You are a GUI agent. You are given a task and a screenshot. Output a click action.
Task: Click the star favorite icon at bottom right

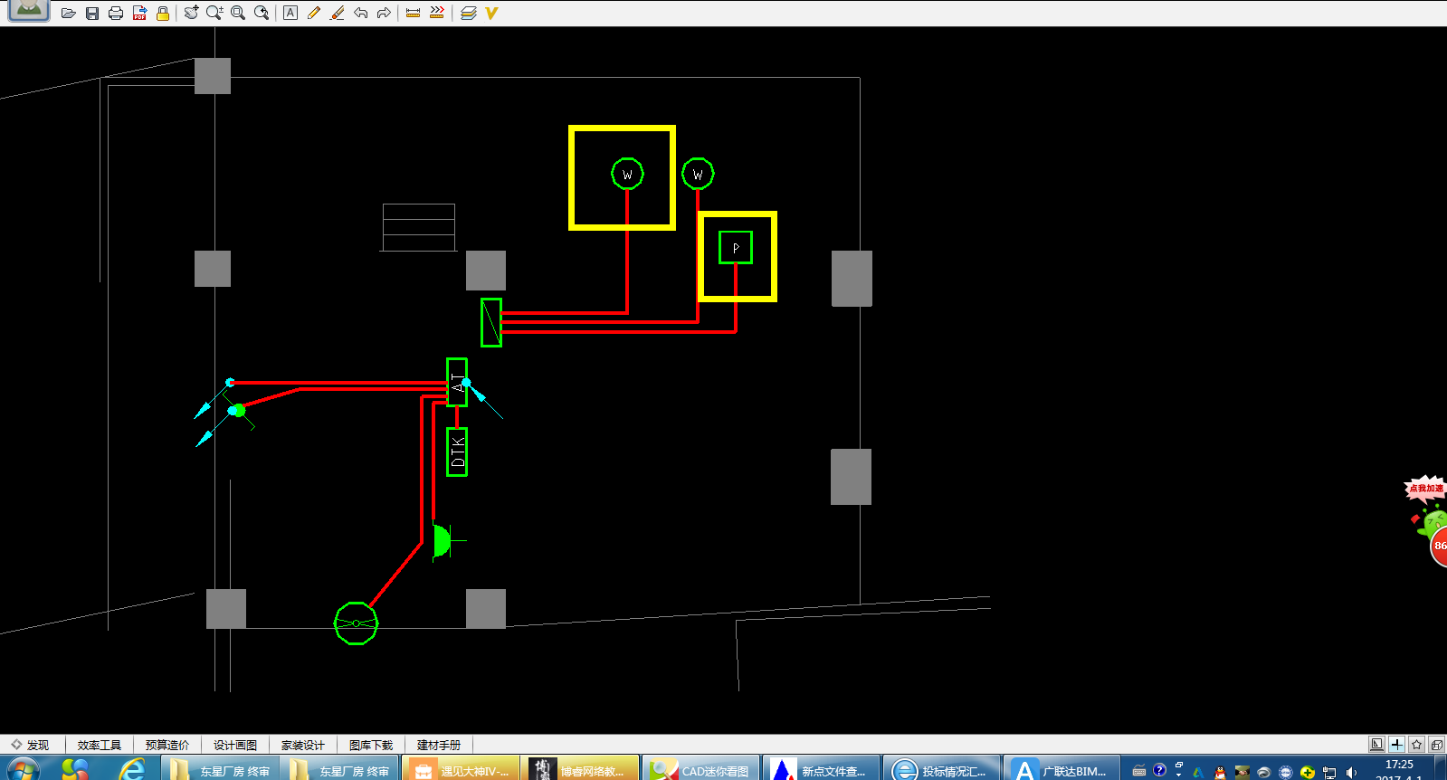(x=1416, y=744)
